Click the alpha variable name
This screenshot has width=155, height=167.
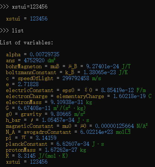pyautogui.click(x=13, y=54)
